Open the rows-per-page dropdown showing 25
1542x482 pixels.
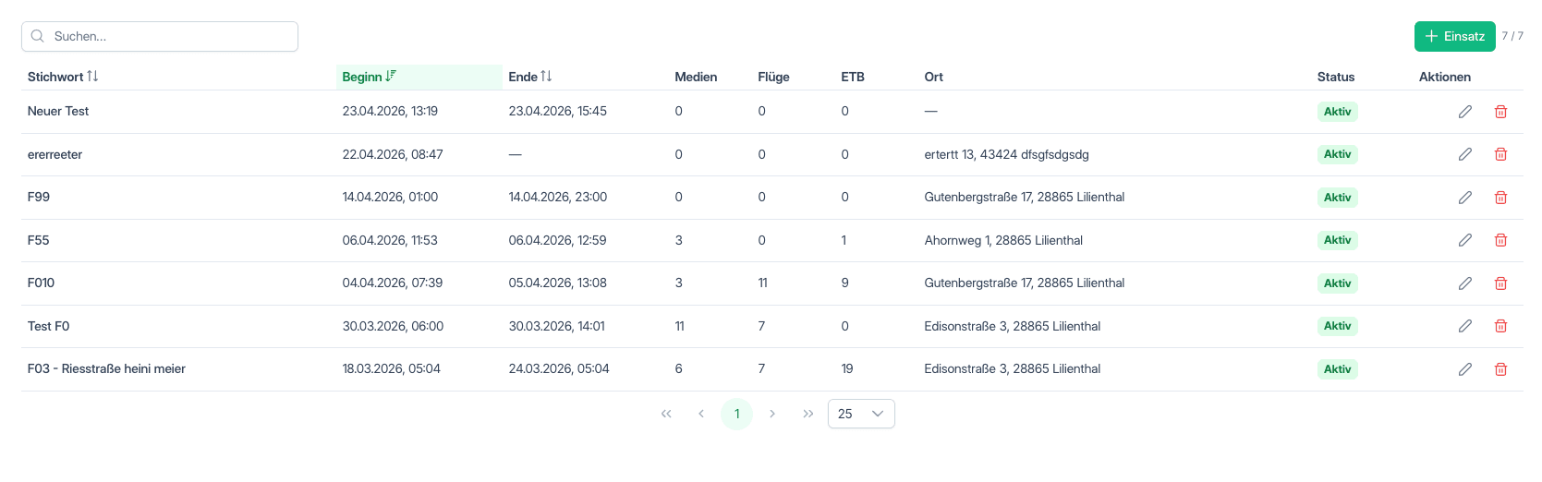pyautogui.click(x=861, y=414)
